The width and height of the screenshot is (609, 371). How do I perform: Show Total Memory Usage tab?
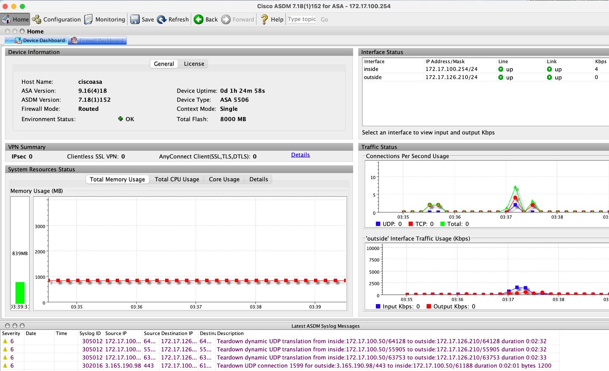click(x=117, y=179)
